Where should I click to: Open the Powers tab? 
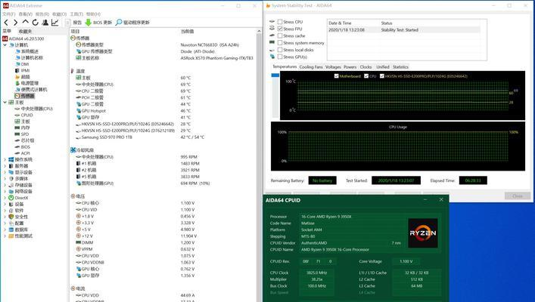click(x=350, y=67)
